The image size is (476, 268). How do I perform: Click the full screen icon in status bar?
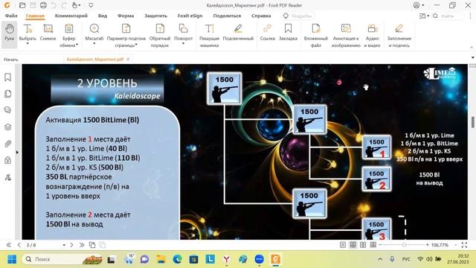click(464, 245)
